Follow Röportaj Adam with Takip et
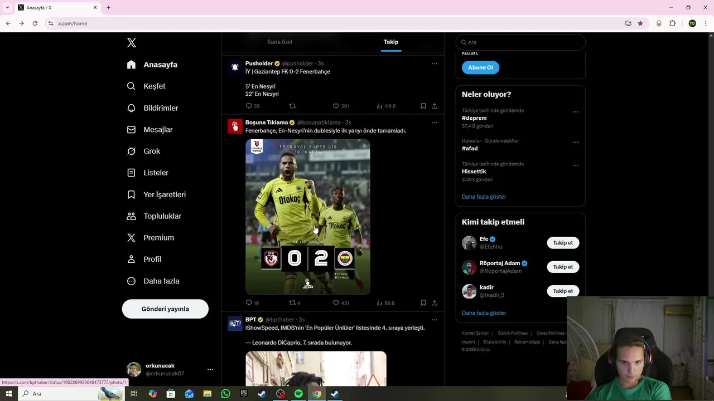 point(563,267)
